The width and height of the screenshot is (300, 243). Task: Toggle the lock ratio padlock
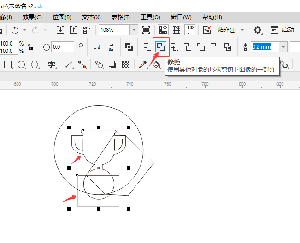pyautogui.click(x=30, y=47)
